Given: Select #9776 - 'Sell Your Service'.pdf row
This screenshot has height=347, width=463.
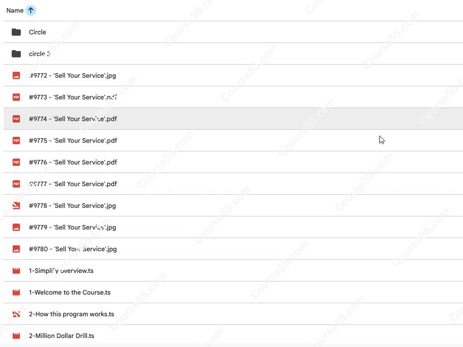Looking at the screenshot, I should (x=233, y=162).
